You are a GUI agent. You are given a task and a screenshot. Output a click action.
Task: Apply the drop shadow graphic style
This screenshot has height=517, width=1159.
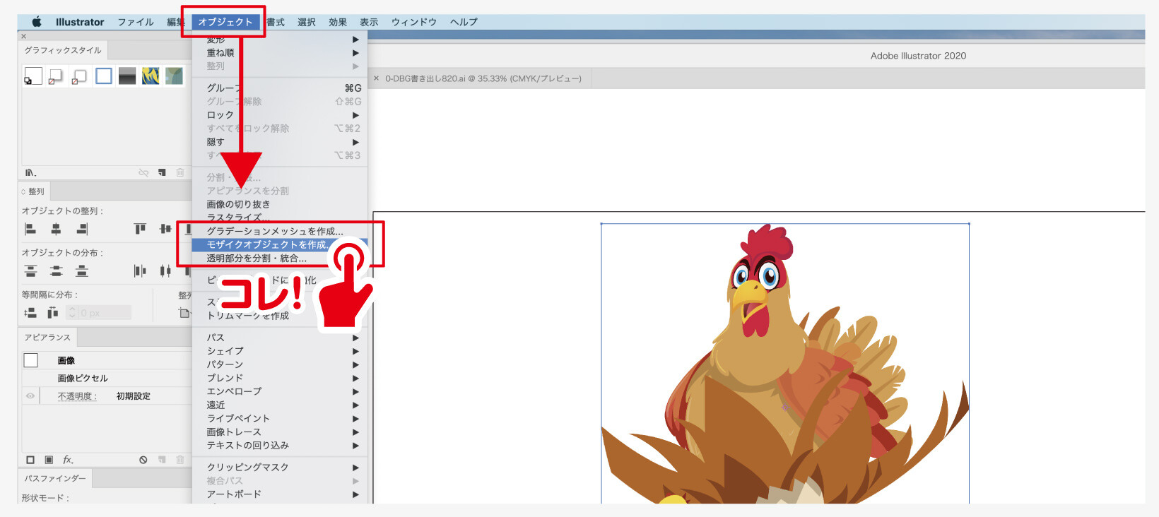(56, 76)
